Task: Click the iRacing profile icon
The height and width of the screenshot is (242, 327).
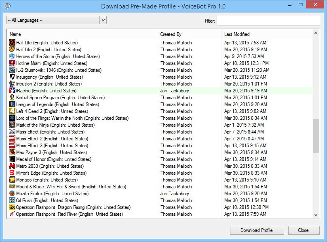Action: pyautogui.click(x=12, y=91)
